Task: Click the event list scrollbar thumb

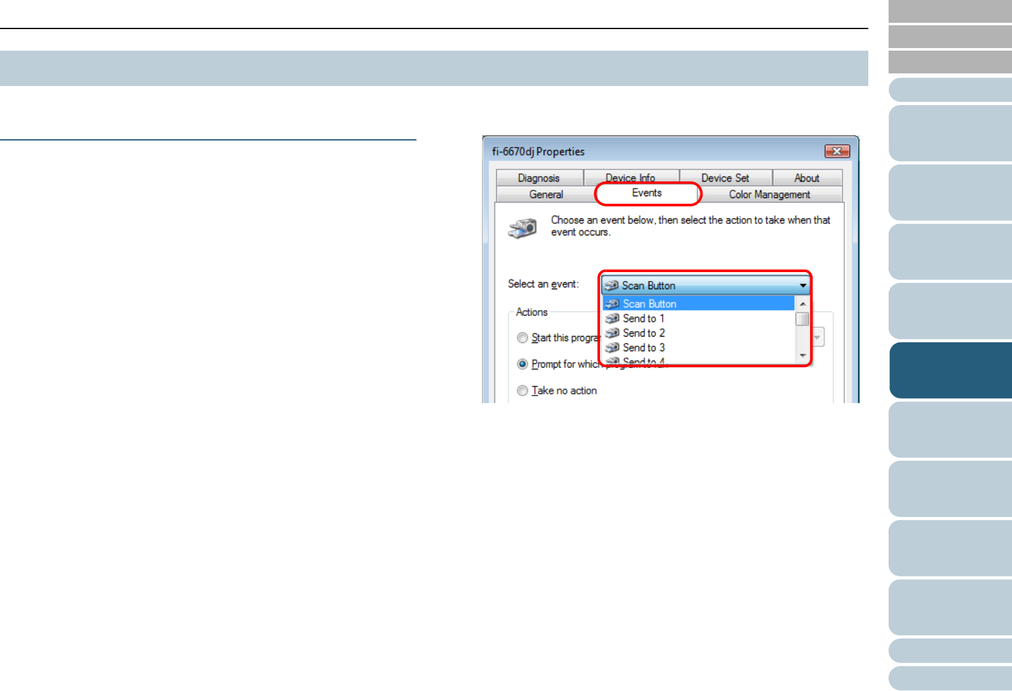Action: coord(803,319)
